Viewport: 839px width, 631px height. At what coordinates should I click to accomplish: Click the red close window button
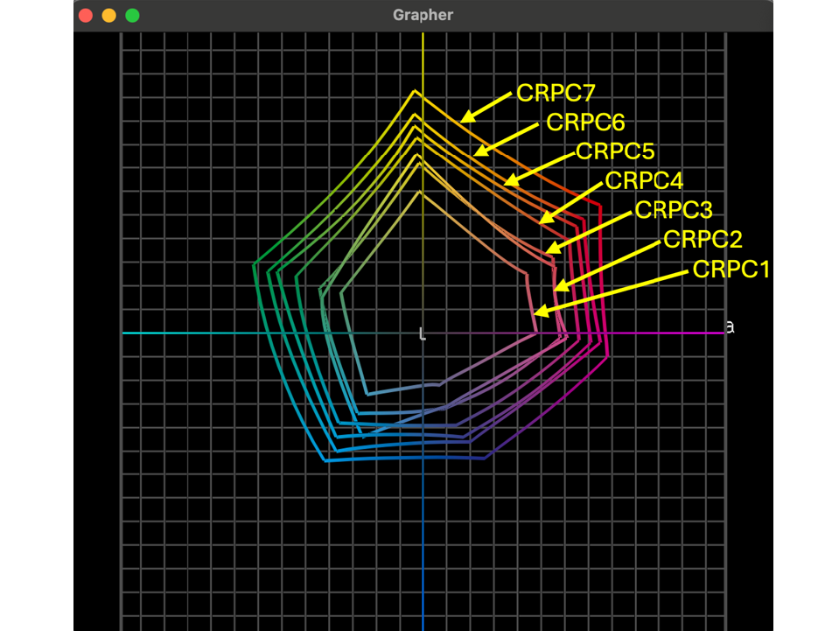tap(86, 16)
